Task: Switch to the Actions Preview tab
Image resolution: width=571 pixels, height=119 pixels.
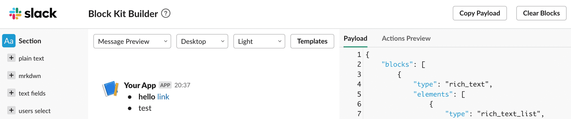Action: [x=406, y=38]
